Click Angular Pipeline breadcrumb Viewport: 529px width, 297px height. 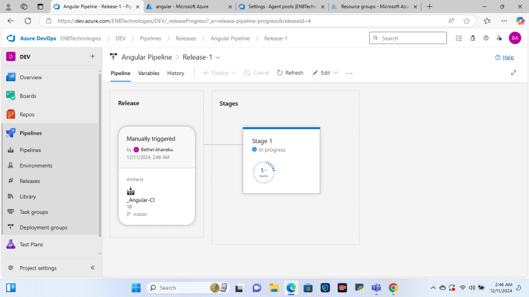tap(230, 38)
